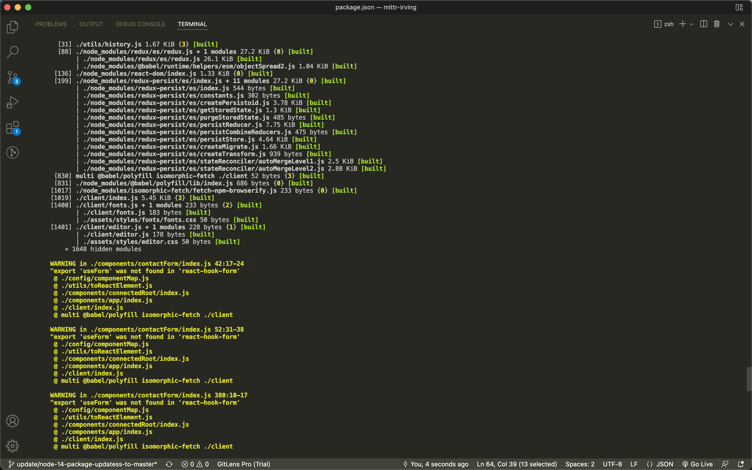Toggle the Customize Layout control top right
752x470 pixels.
click(x=739, y=7)
